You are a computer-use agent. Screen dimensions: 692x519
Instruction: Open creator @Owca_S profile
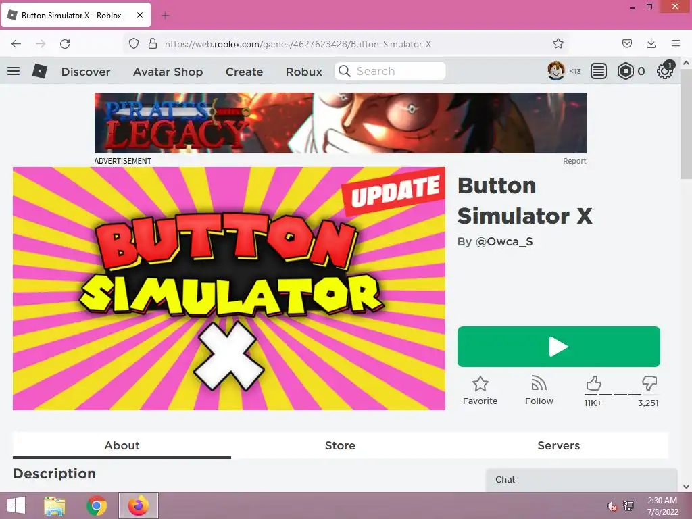point(504,242)
